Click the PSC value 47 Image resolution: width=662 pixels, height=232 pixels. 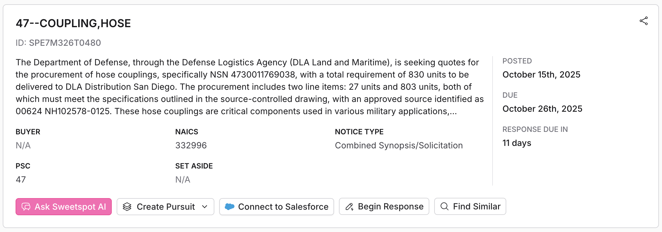click(21, 179)
